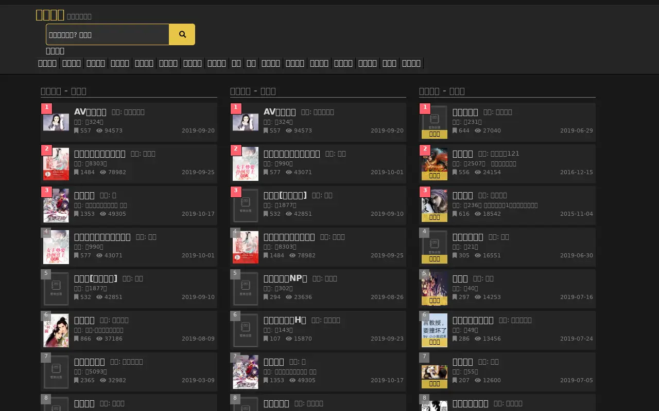Click the bookmark icon beside 286
The width and height of the screenshot is (659, 411).
tap(455, 339)
